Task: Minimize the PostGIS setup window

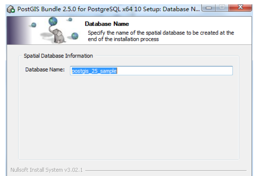Action: point(209,7)
